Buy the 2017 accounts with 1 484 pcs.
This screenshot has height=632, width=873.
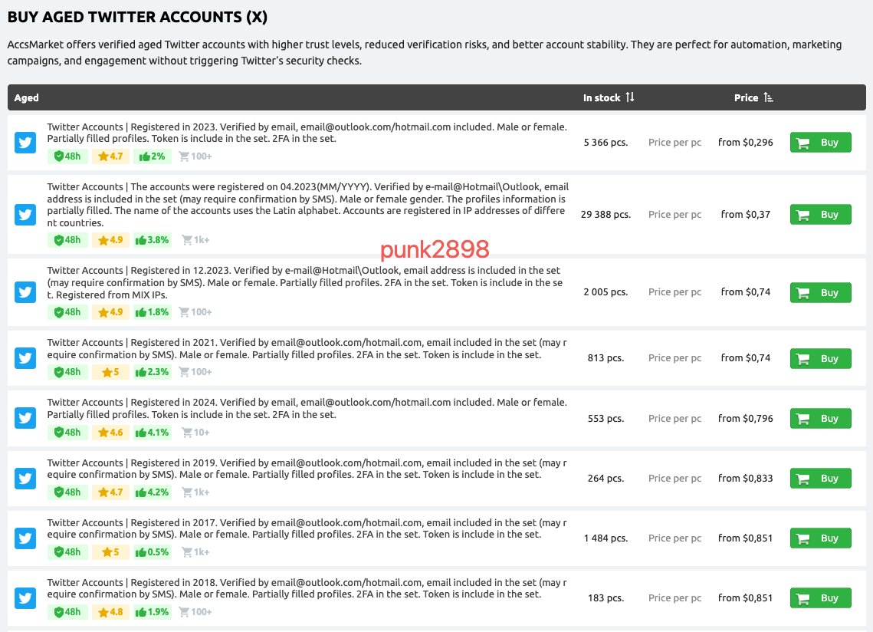pos(820,538)
